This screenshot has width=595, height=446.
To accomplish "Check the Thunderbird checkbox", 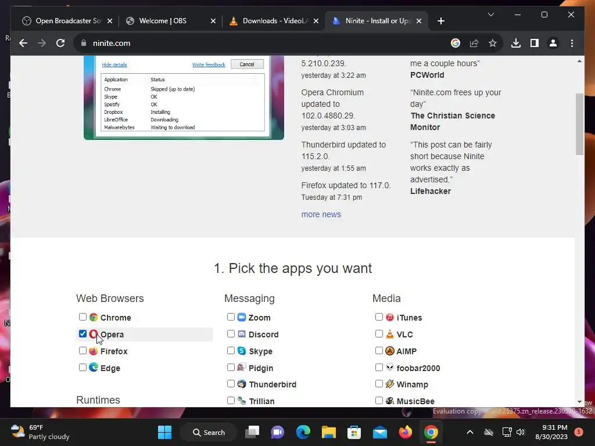I will 231,384.
